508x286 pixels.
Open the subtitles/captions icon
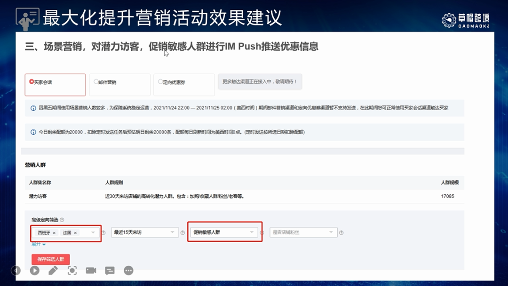coord(110,270)
